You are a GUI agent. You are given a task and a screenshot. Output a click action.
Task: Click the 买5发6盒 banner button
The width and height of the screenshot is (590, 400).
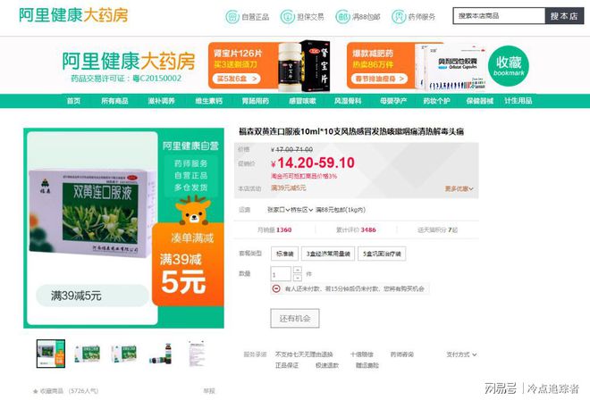point(237,79)
